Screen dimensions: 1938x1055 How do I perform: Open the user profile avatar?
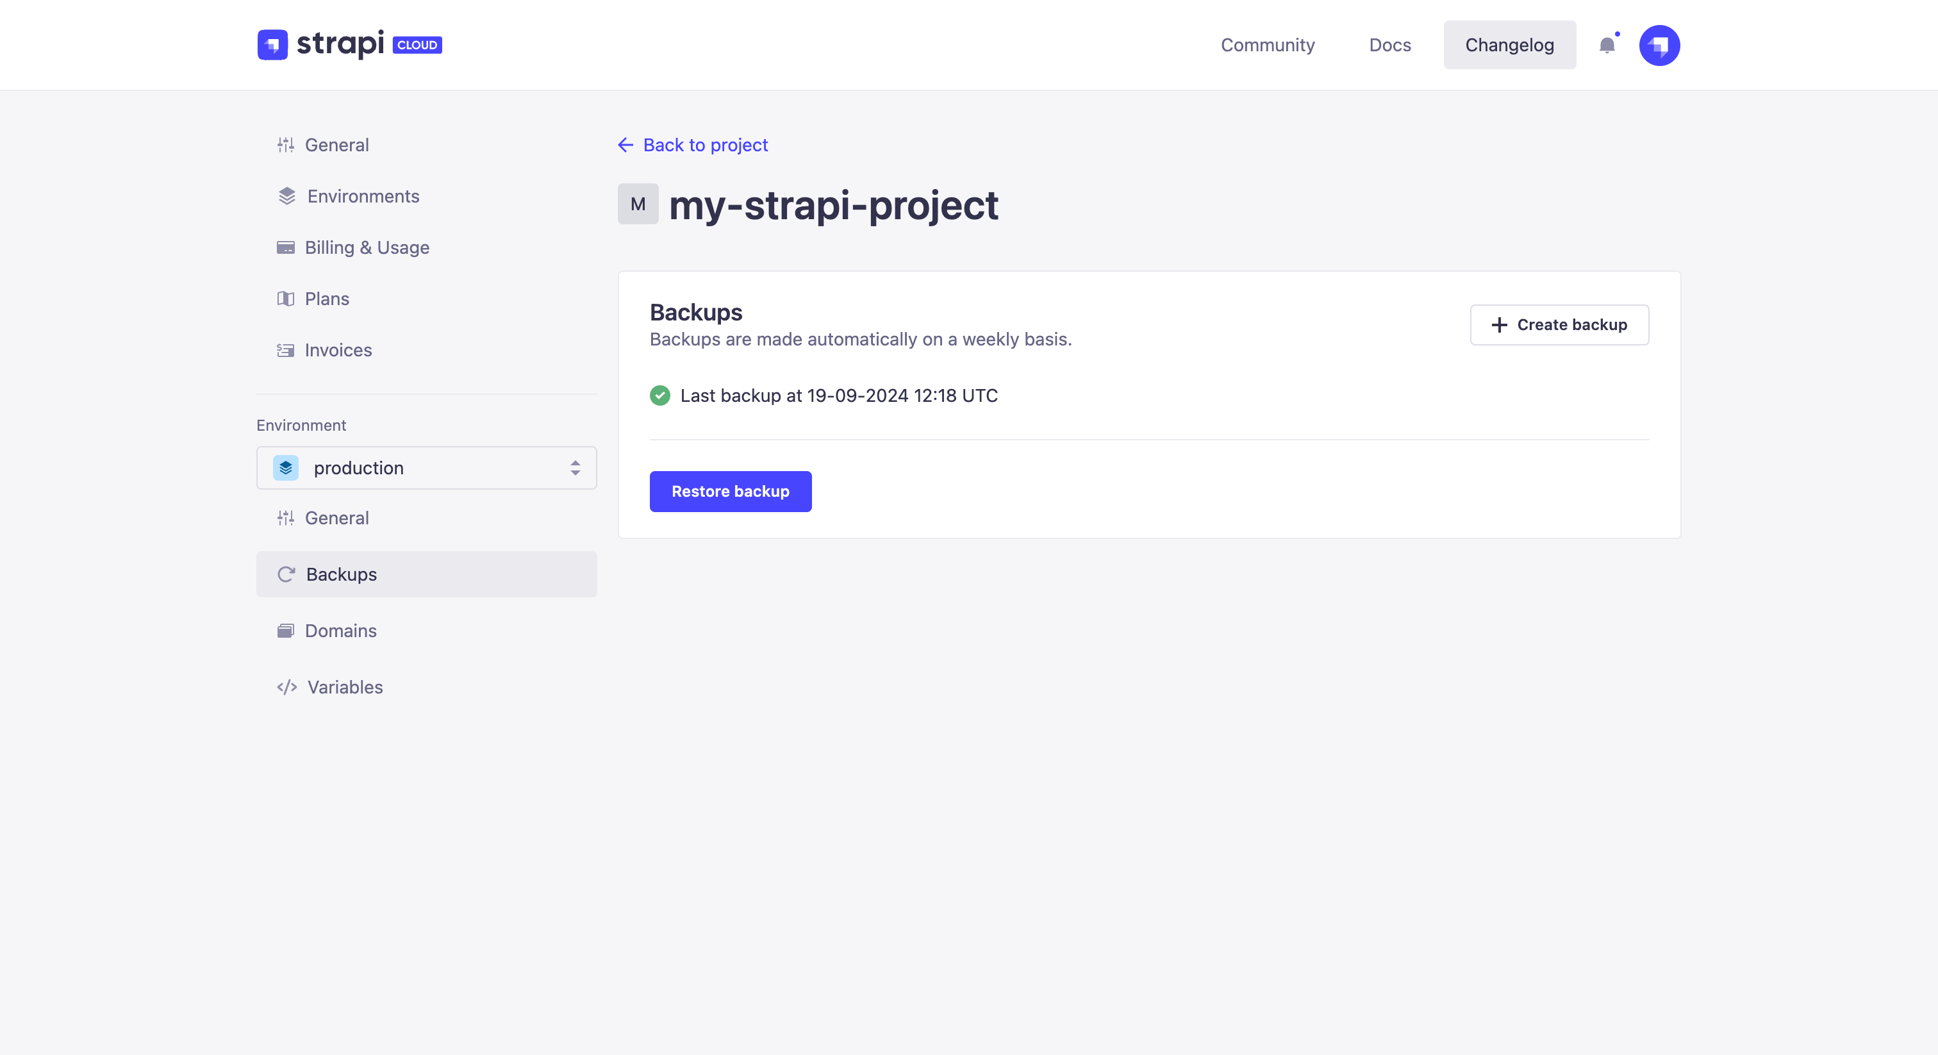[x=1659, y=45]
